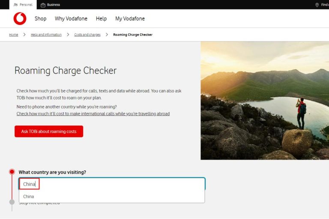The width and height of the screenshot is (329, 219).
Task: Click the chevron after Home breadcrumb
Action: 24,35
